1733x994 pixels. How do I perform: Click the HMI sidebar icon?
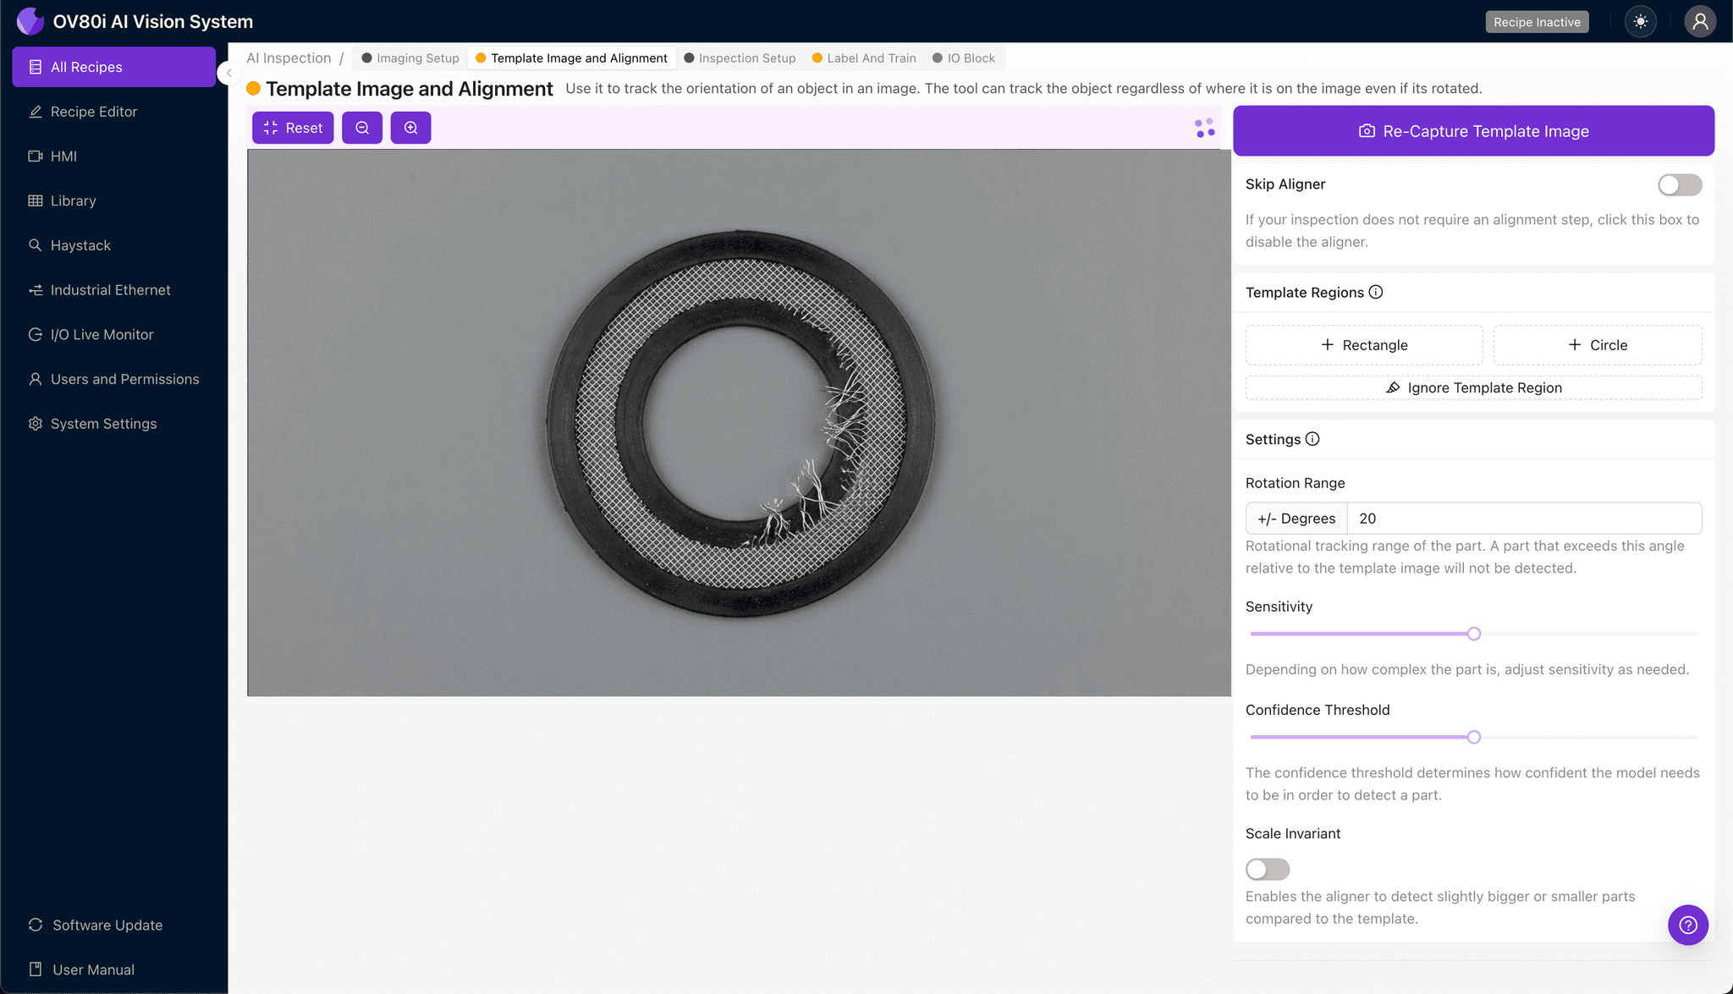coord(36,157)
